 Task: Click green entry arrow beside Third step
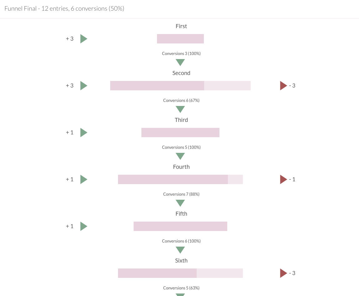[x=83, y=133]
